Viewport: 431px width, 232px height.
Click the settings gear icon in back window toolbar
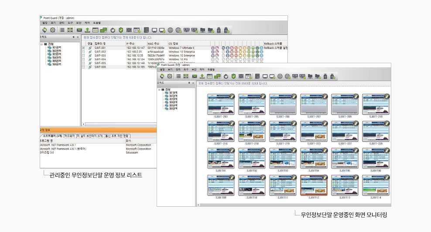(x=53, y=30)
